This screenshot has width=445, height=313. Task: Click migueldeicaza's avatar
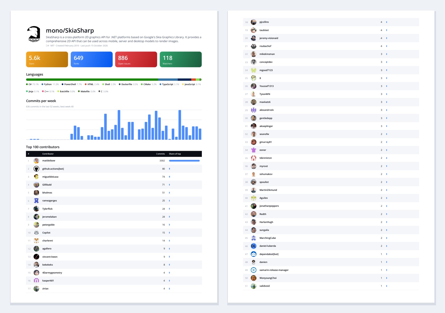(36, 177)
